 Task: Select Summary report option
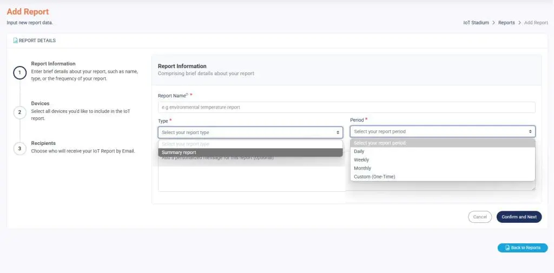coord(250,152)
